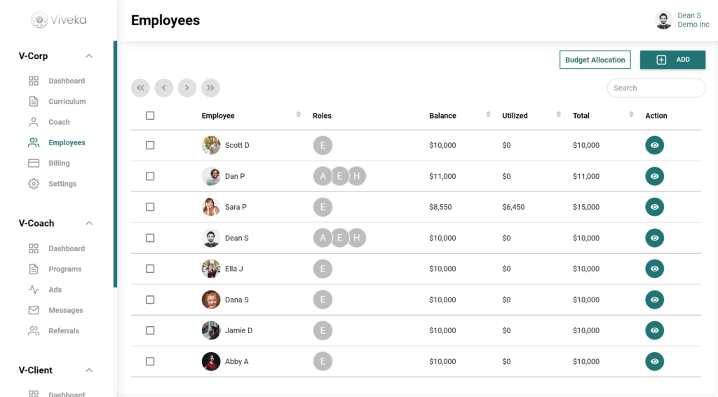Select all employees header checkbox
The height and width of the screenshot is (397, 718).
[x=150, y=116]
